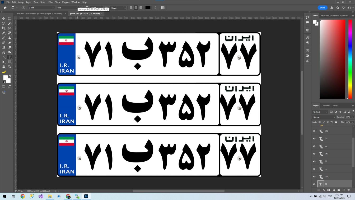Click the Delete layer trash icon
Image resolution: width=355 pixels, height=200 pixels.
[348, 190]
